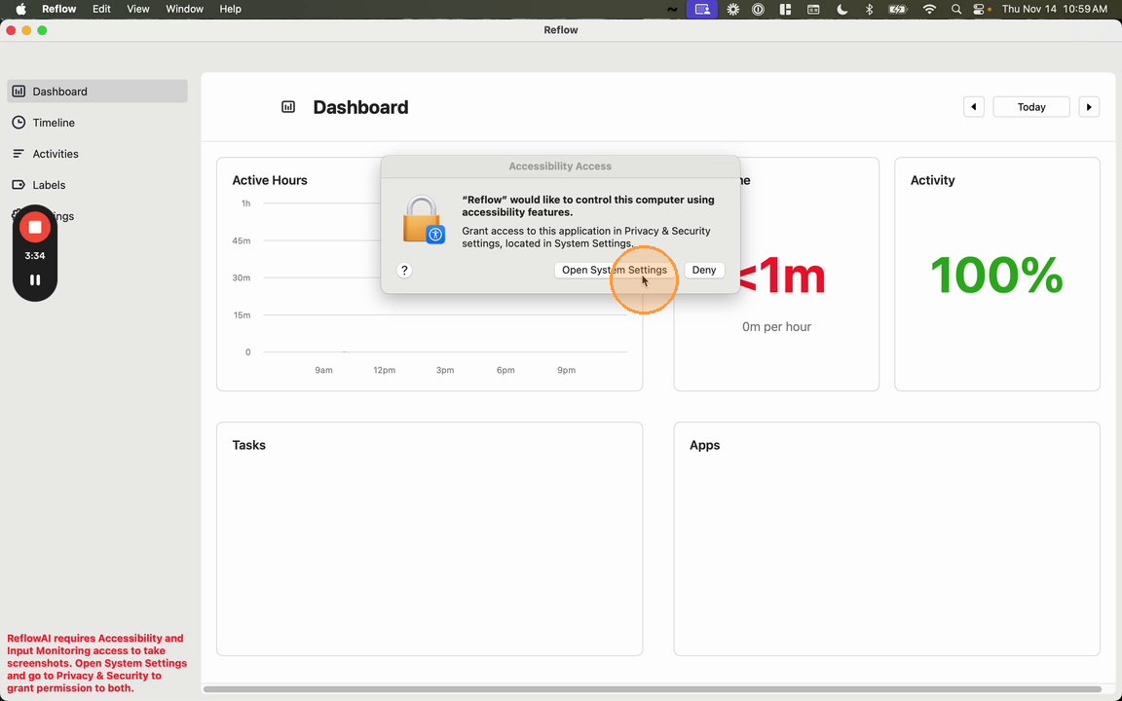
Task: Click the 3:34 recording timer
Action: 34,255
